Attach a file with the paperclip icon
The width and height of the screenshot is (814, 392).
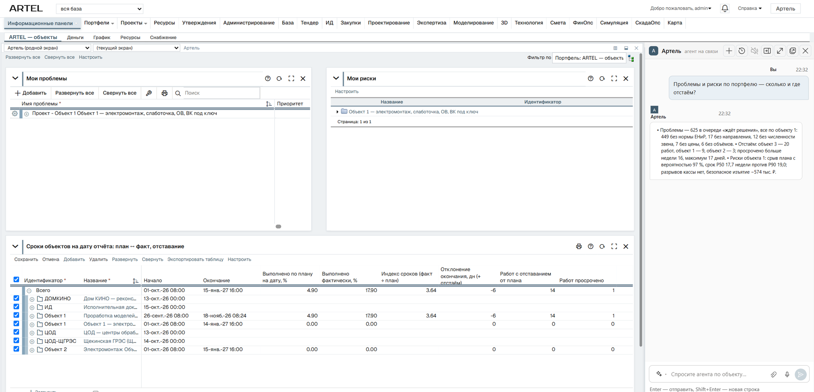[774, 374]
